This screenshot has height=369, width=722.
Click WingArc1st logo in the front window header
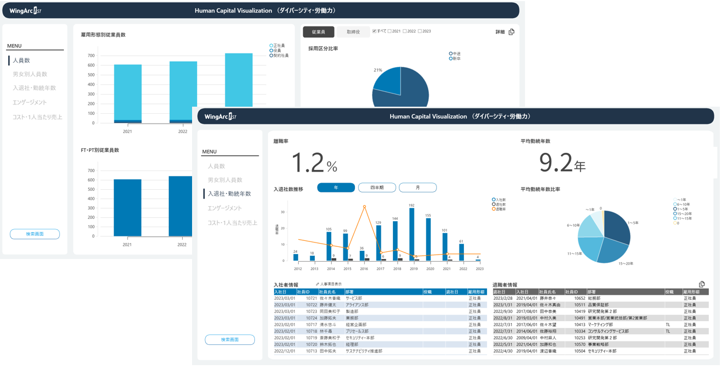pos(220,117)
